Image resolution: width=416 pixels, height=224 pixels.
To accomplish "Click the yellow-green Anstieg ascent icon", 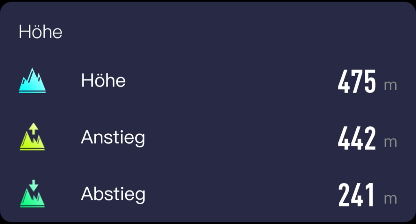I will pyautogui.click(x=32, y=137).
